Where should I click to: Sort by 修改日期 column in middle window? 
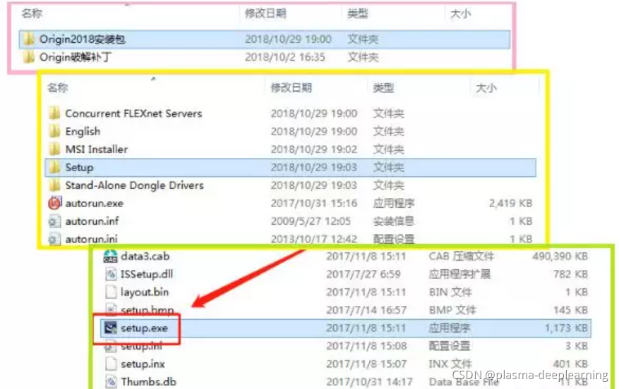(292, 87)
